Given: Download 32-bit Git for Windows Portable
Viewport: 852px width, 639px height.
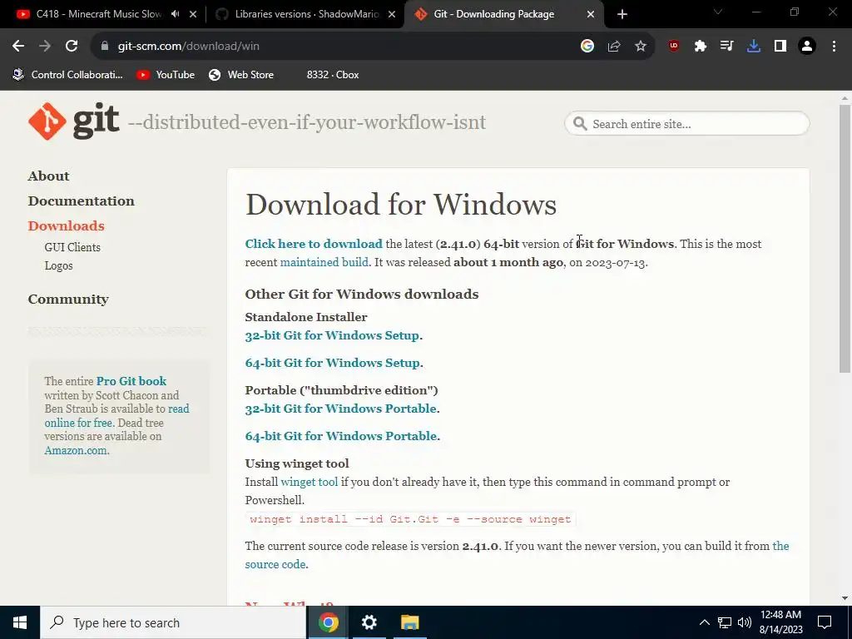Looking at the screenshot, I should click(340, 409).
